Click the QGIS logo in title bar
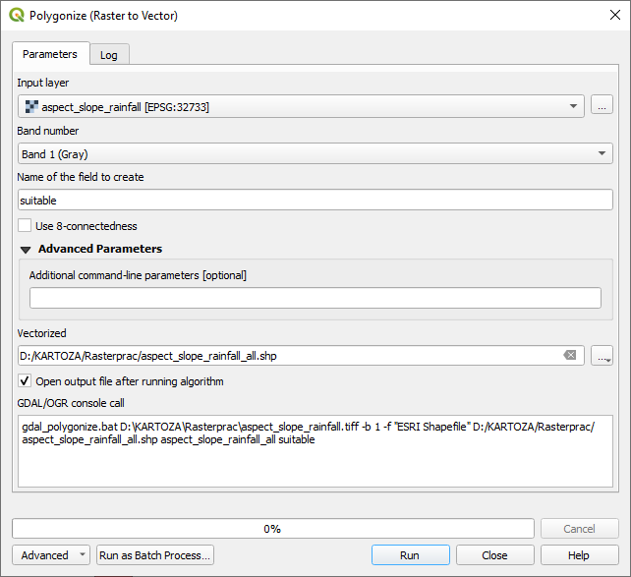The width and height of the screenshot is (631, 577). click(x=16, y=16)
